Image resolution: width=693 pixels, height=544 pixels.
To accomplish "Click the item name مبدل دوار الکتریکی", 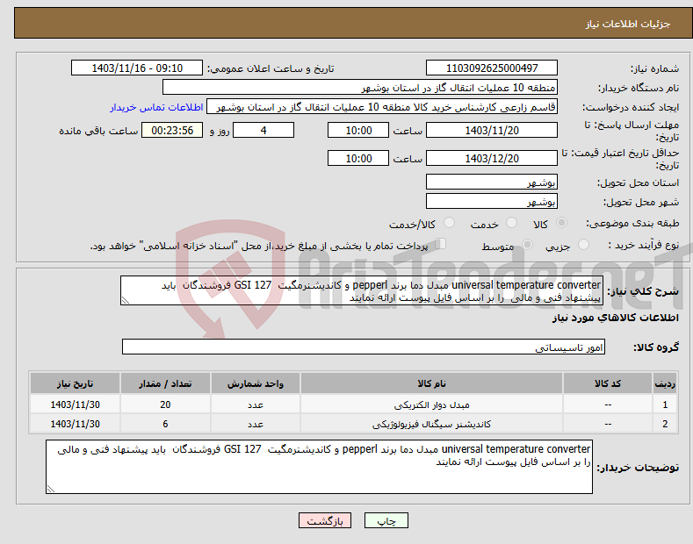I will tap(431, 404).
